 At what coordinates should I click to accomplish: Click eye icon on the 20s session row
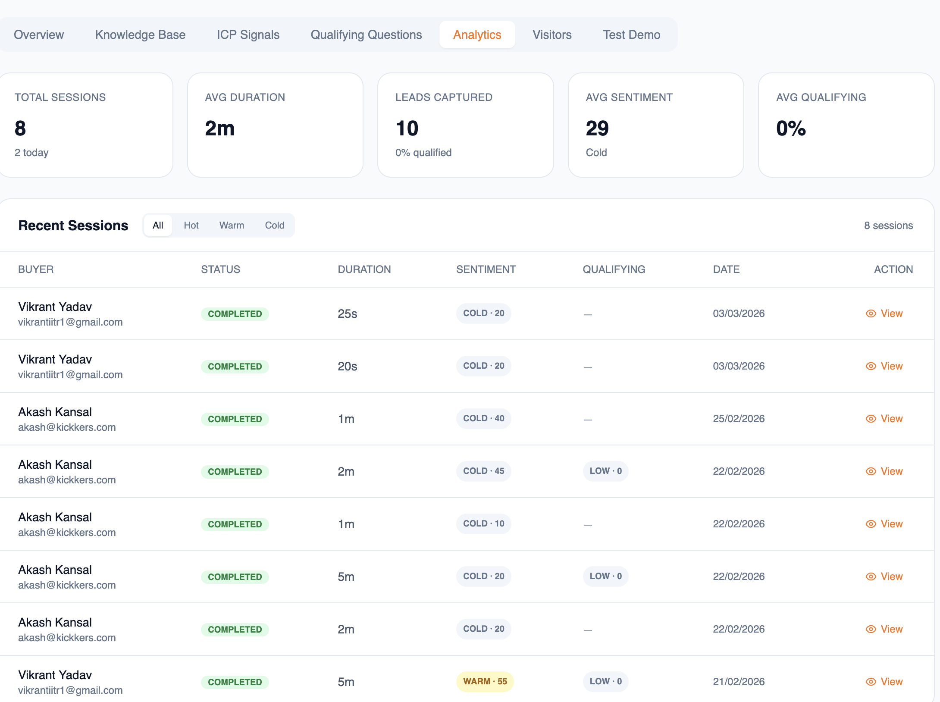871,366
